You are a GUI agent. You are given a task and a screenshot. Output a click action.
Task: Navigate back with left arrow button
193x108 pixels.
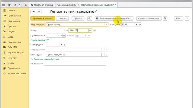pos(33,11)
